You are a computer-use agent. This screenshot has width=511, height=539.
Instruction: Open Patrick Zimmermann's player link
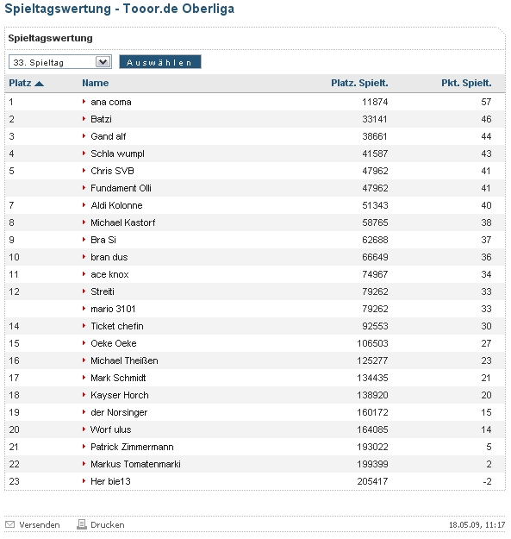click(x=132, y=447)
